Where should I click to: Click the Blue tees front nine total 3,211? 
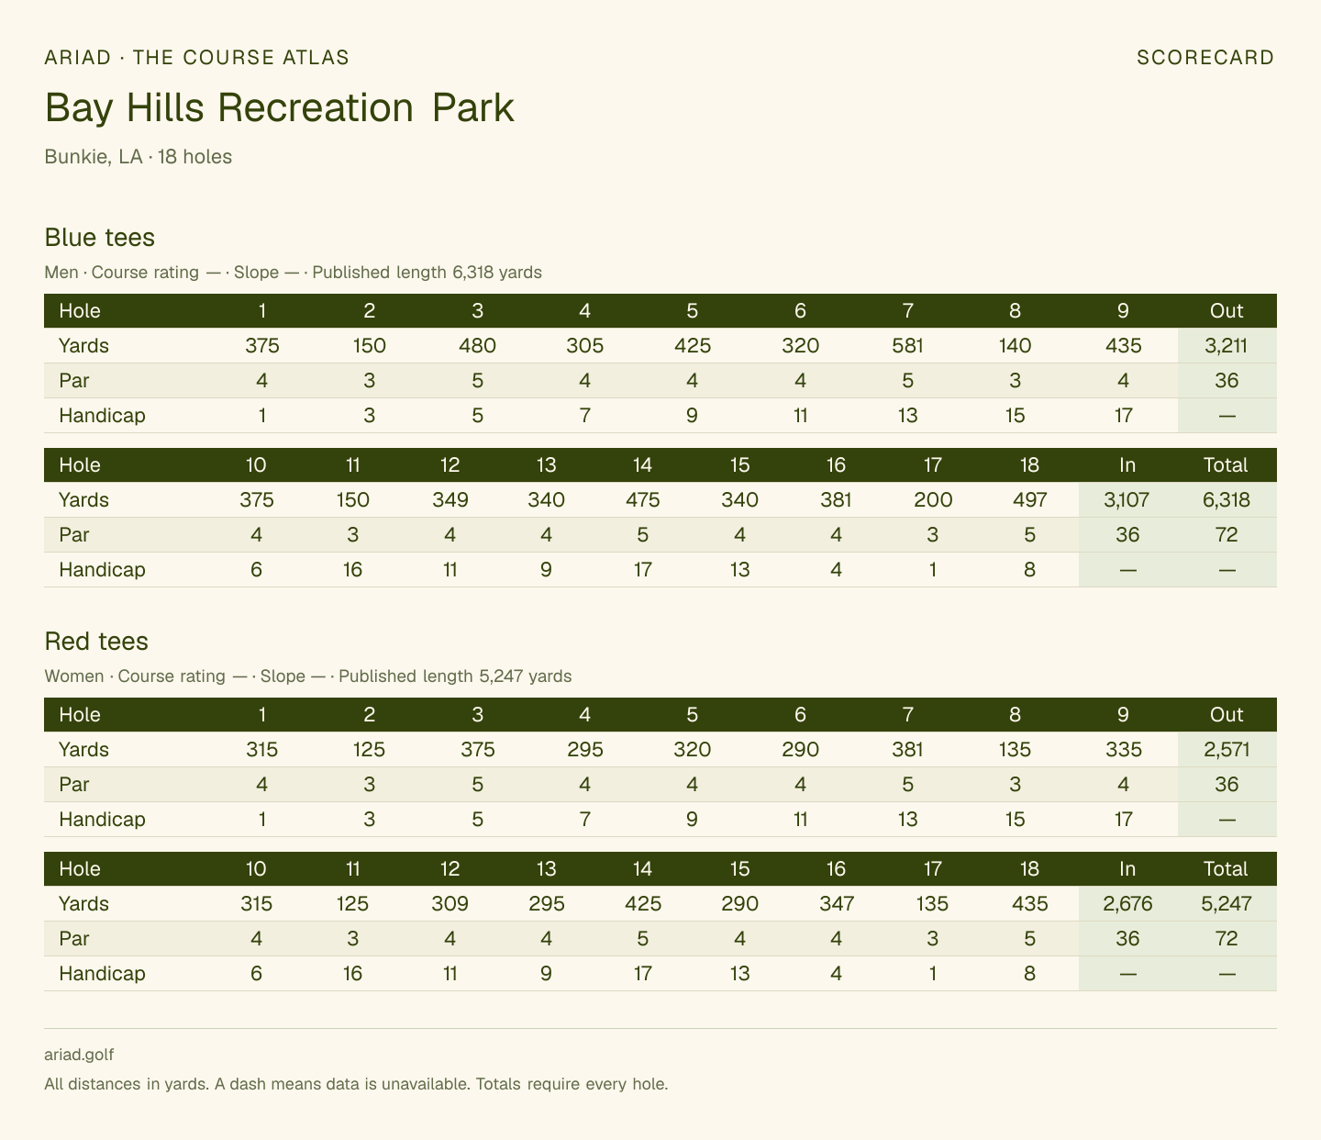[x=1227, y=346]
